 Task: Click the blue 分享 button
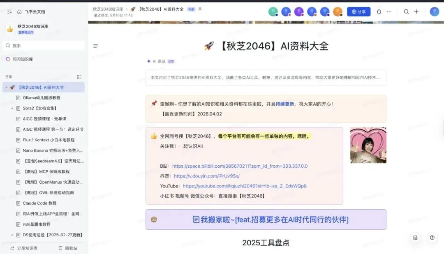point(358,12)
